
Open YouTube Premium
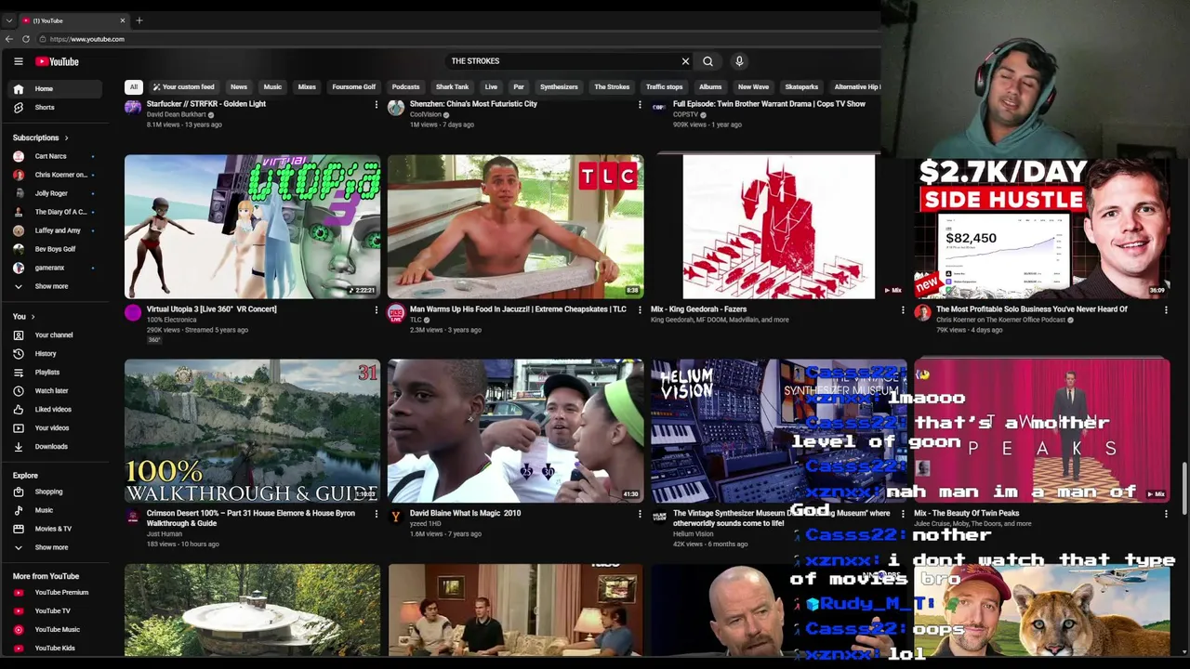(56, 592)
